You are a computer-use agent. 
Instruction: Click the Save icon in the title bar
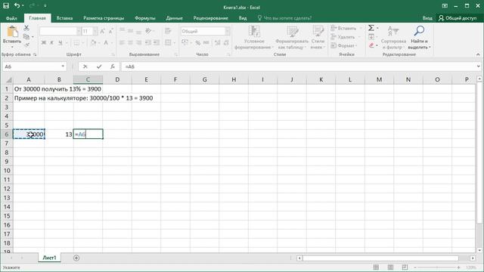tap(6, 5)
